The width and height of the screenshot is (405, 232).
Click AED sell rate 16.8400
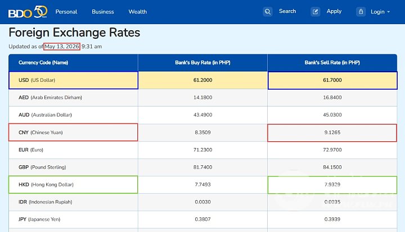pyautogui.click(x=332, y=98)
